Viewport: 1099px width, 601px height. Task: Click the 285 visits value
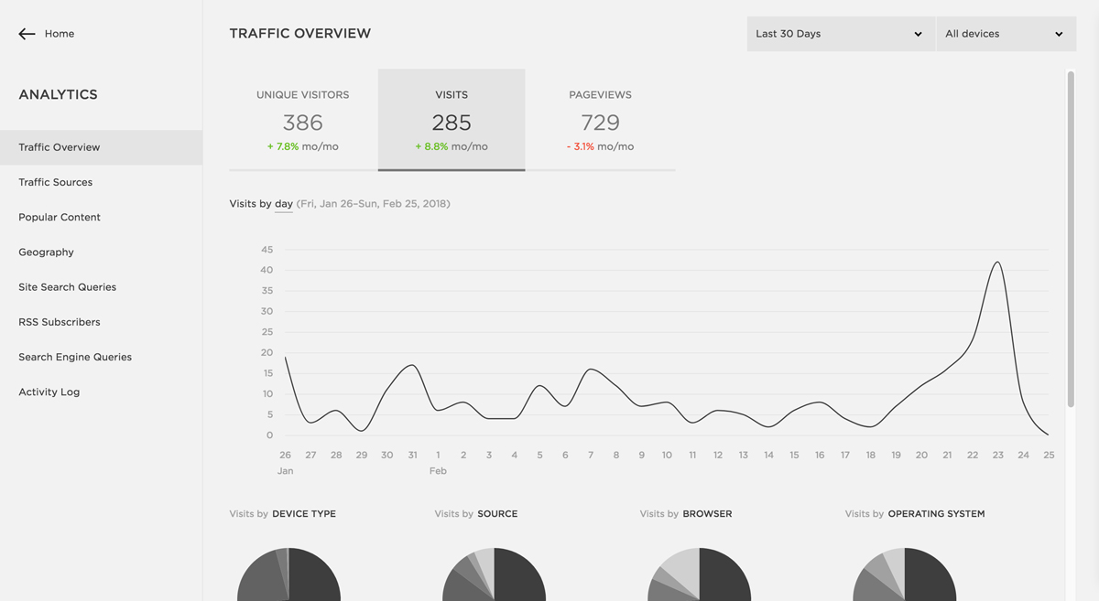pos(452,123)
